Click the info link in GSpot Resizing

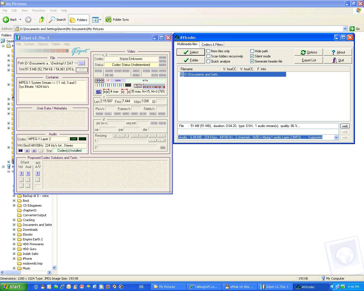click(163, 147)
